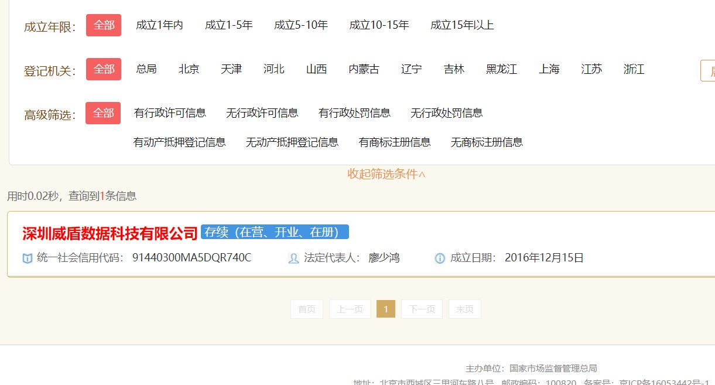Choose 总局 as the registration authority
715x385 pixels.
(x=146, y=69)
